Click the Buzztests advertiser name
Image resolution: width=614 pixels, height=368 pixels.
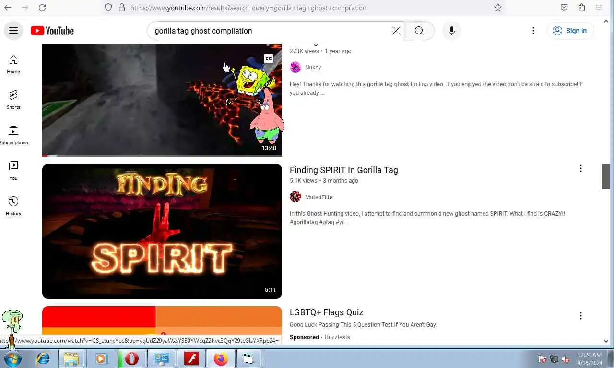(x=337, y=337)
